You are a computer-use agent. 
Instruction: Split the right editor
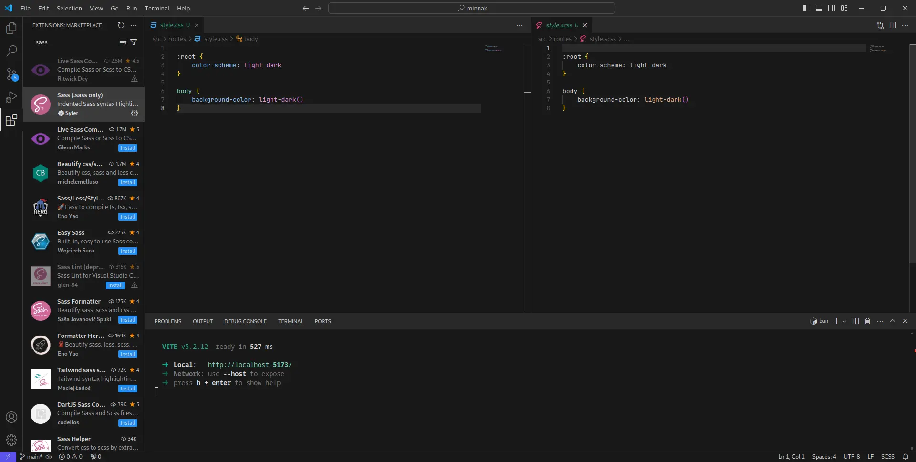pyautogui.click(x=893, y=25)
